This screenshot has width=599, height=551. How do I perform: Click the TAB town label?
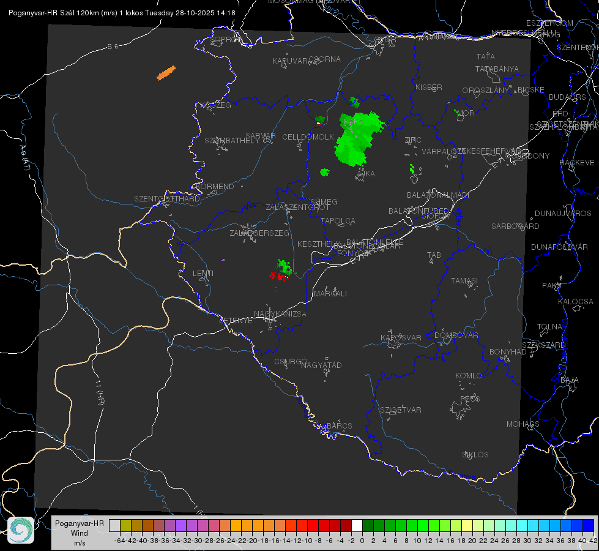(x=434, y=255)
